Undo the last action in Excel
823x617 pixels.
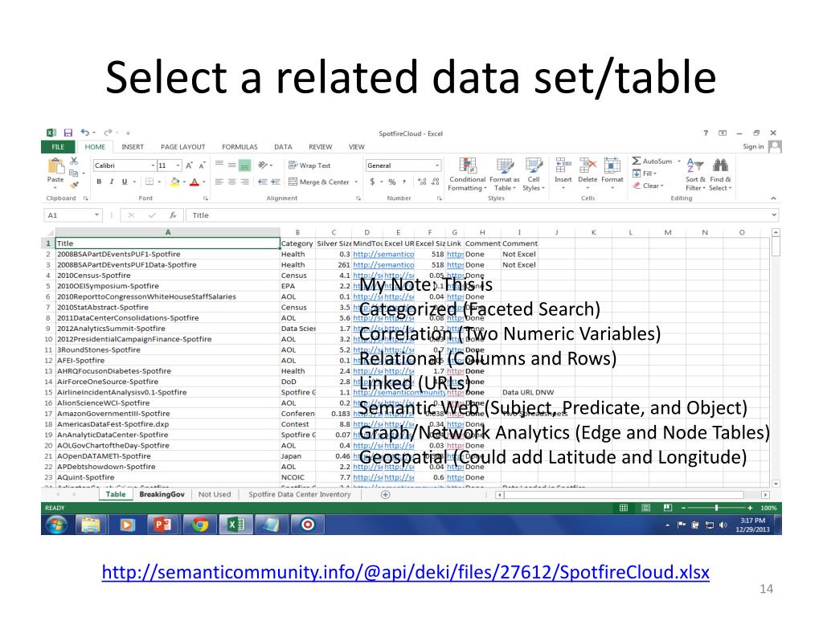click(85, 133)
